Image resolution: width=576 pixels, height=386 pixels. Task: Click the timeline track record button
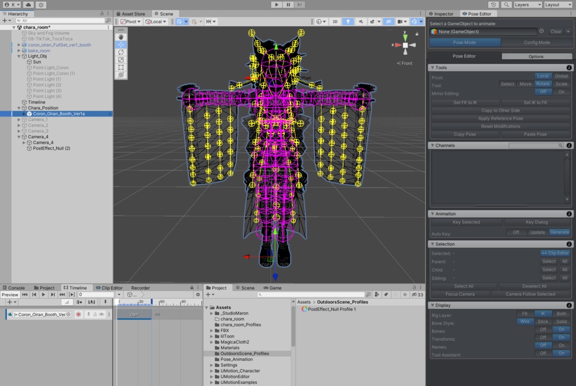pos(78,315)
